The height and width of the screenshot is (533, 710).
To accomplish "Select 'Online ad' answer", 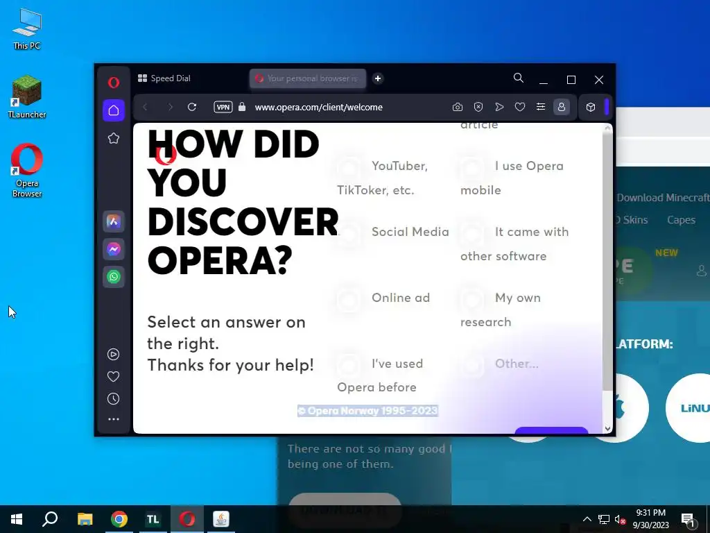I will (383, 298).
